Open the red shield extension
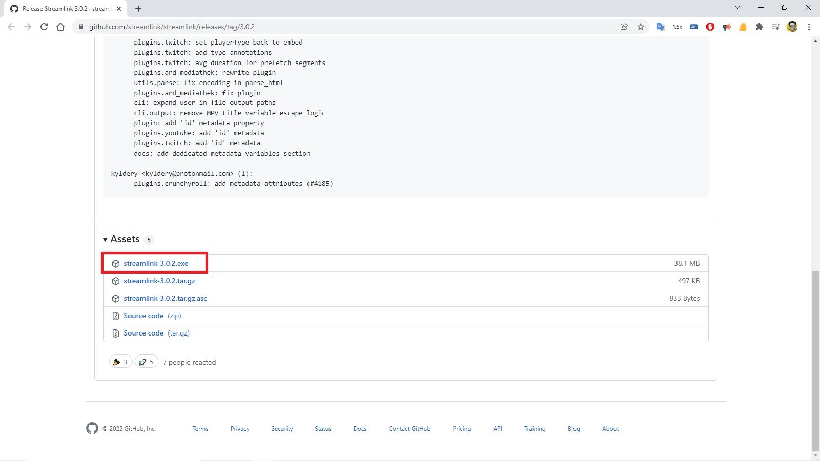Screen dimensions: 820x461 [x=710, y=27]
